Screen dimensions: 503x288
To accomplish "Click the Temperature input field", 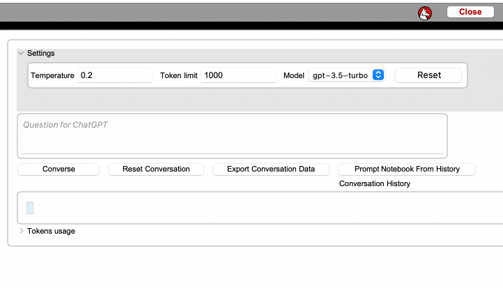I will [x=115, y=75].
